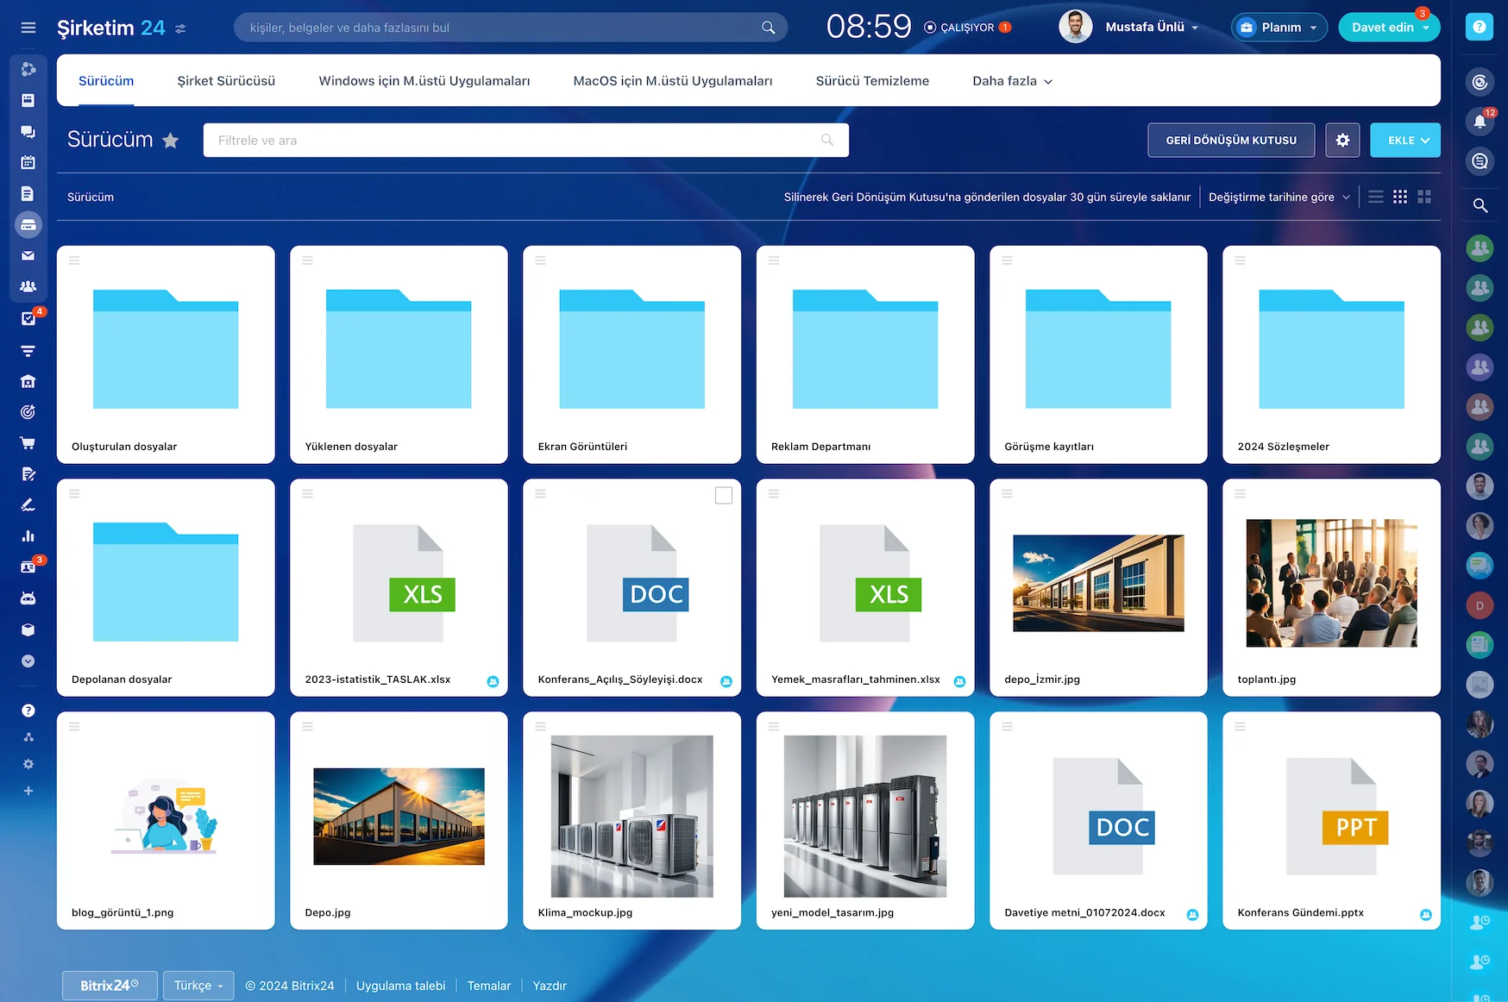Select the CRM funnel icon
1508x1002 pixels.
click(x=28, y=350)
